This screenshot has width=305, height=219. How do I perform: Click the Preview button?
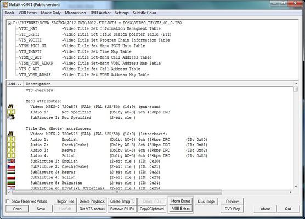coord(232,201)
